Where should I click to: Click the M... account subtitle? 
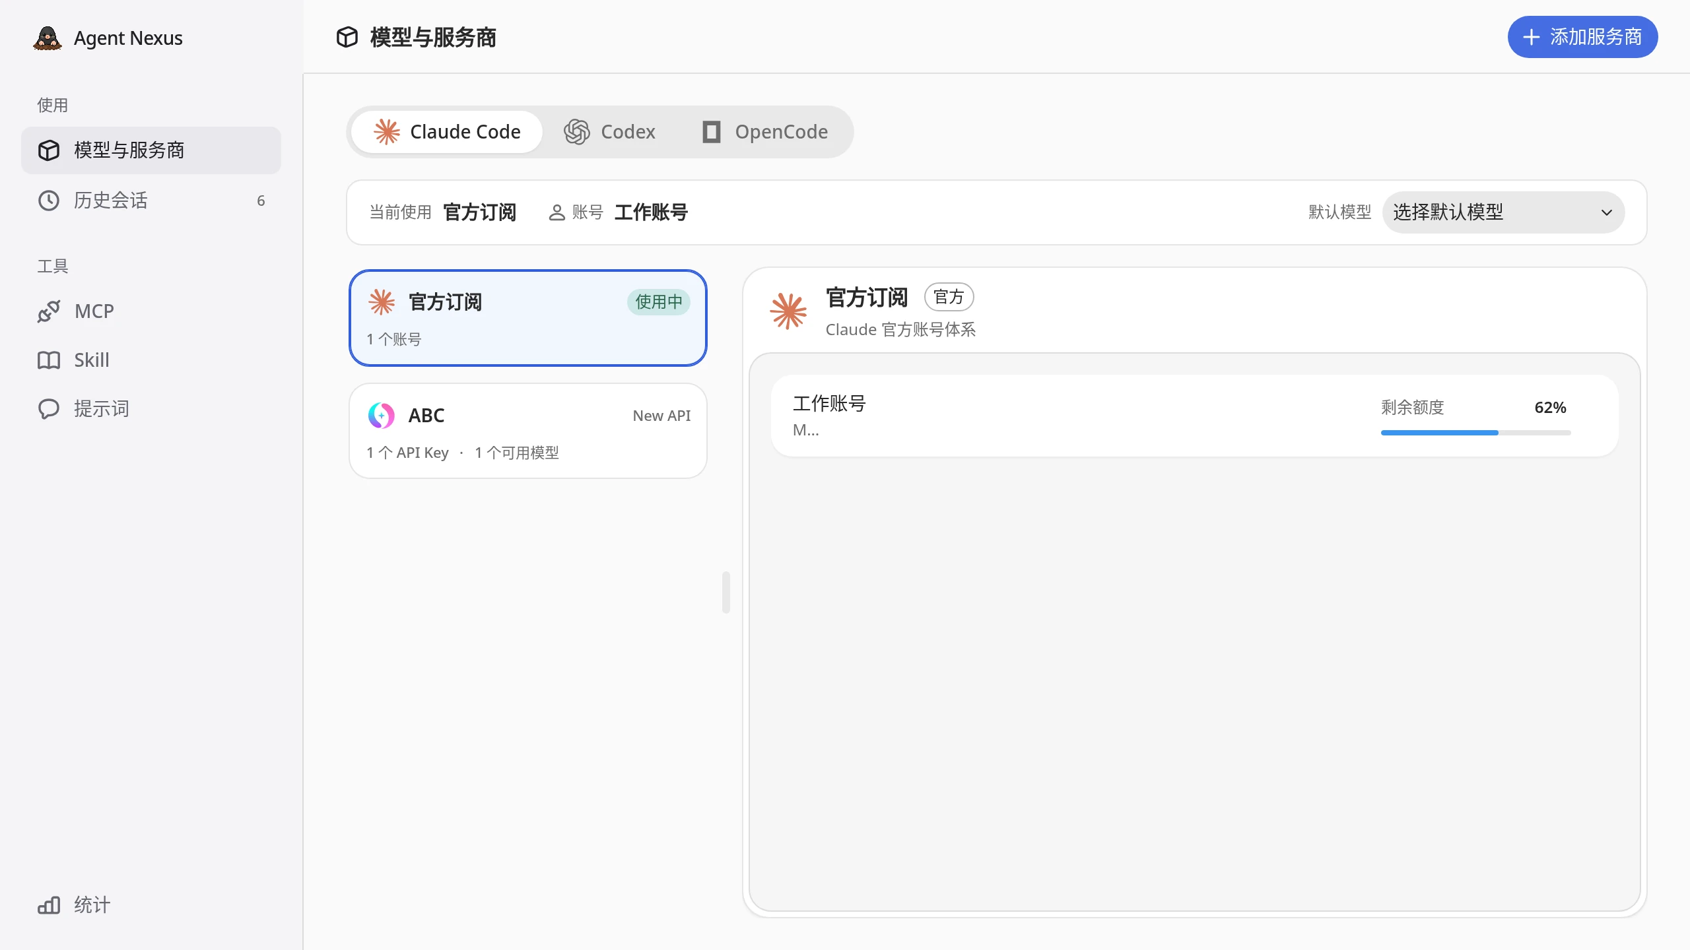coord(806,430)
